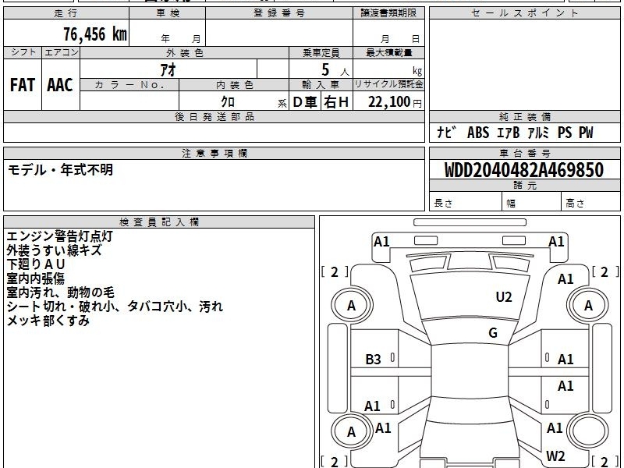Click the 純正装備 header
This screenshot has height=468, width=624.
524,116
